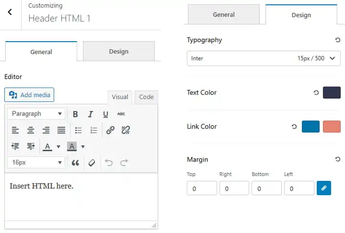Center align the text

31,130
